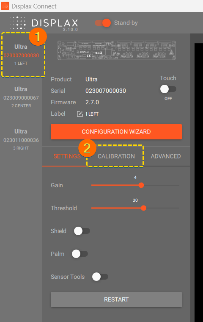Select Ultra device 023009000067 2 CENTER
Image resolution: width=203 pixels, height=322 pixels.
tap(21, 97)
